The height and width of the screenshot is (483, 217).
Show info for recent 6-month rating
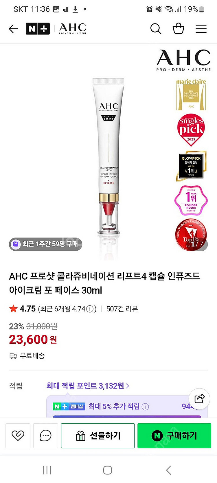(x=90, y=309)
